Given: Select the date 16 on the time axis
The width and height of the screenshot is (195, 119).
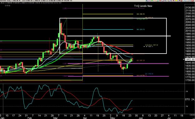Looking at the screenshot, I should pyautogui.click(x=123, y=116).
